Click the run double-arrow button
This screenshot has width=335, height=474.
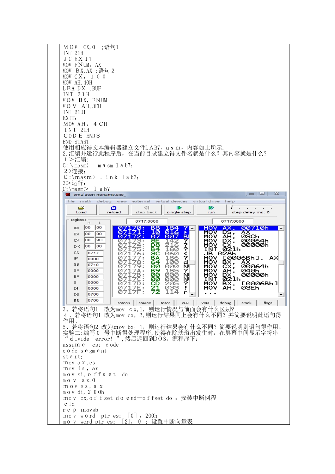pyautogui.click(x=211, y=210)
